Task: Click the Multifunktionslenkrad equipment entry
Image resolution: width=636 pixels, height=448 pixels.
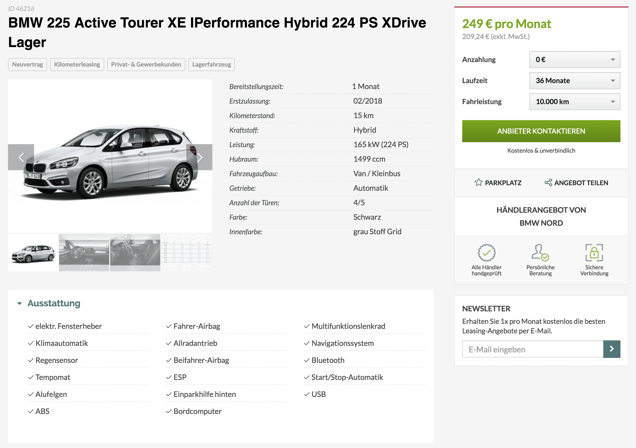Action: pos(348,326)
